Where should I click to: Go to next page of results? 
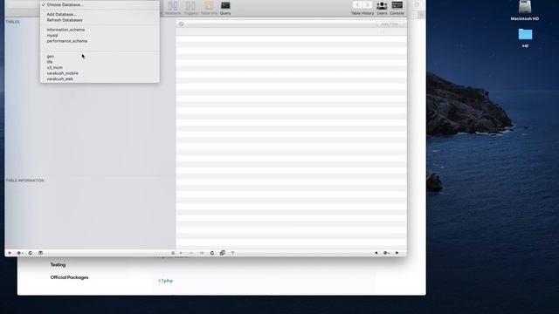[397, 253]
